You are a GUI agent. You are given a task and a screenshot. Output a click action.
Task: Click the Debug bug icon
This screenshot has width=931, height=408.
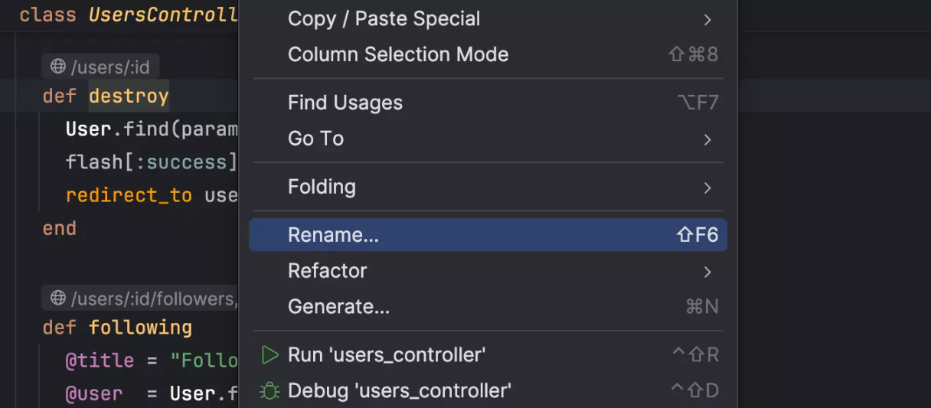click(269, 391)
